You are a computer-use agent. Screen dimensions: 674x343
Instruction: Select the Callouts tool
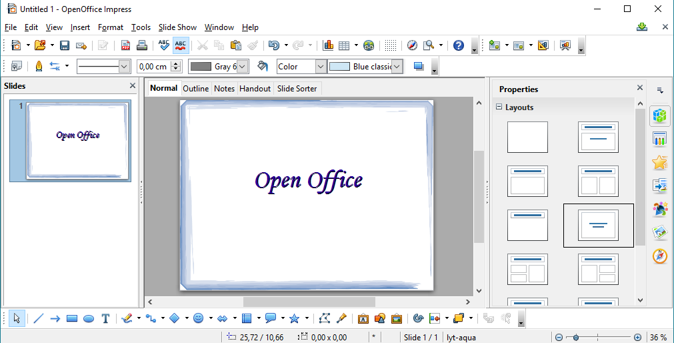271,318
